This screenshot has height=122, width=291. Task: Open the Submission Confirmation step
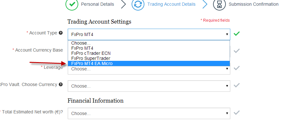[254, 4]
